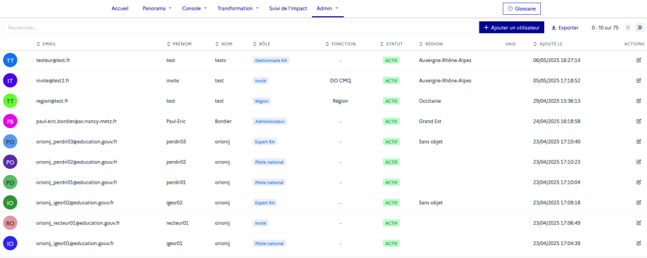Screen dimensions: 647x258
Task: Click the UAIS column header
Action: click(x=510, y=44)
